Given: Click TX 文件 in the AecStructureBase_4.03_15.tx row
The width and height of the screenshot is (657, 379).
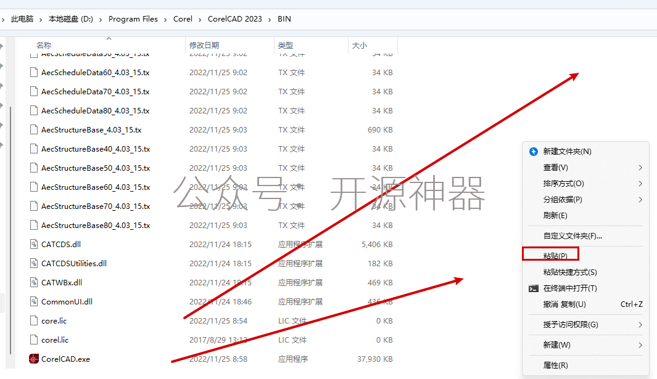Looking at the screenshot, I should pyautogui.click(x=291, y=130).
